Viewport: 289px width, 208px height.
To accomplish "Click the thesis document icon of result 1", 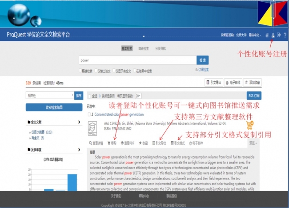I will [x=92, y=128].
